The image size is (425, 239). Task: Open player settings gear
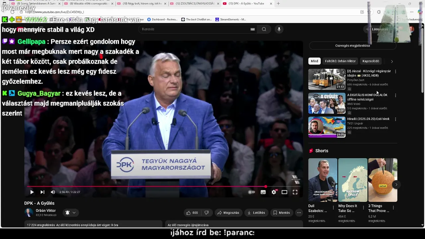point(274,192)
